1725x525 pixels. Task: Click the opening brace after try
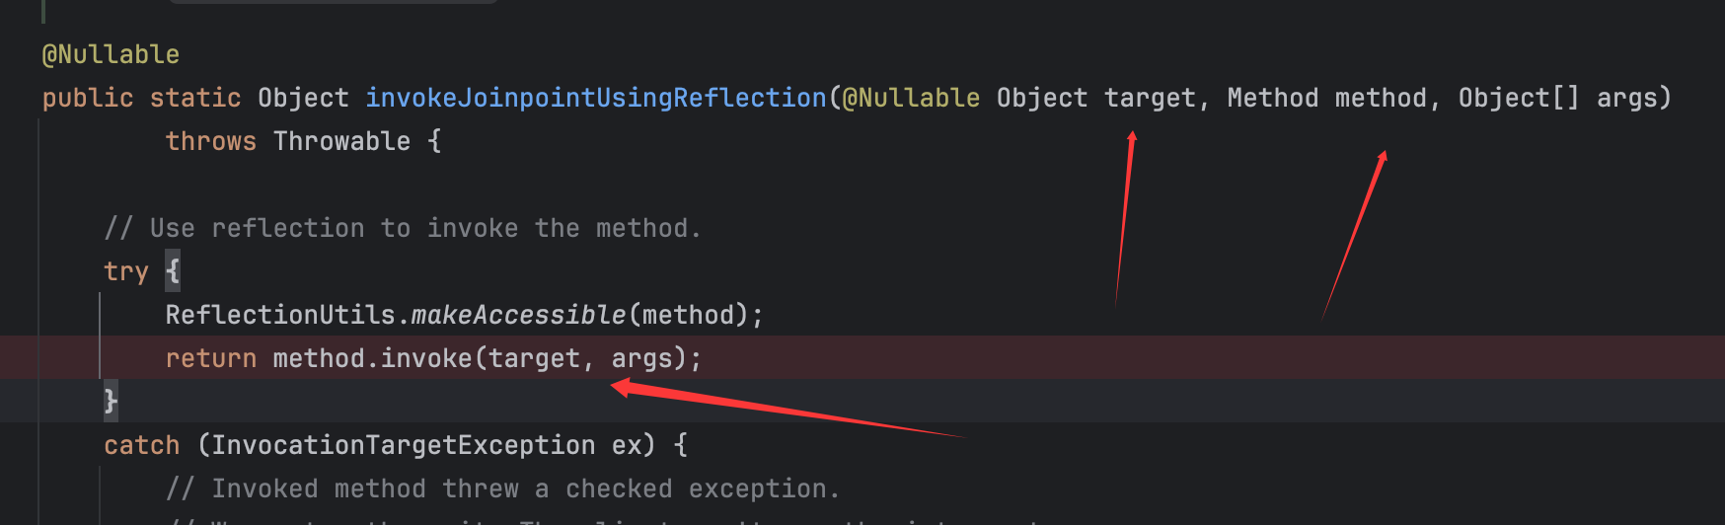[x=173, y=271]
